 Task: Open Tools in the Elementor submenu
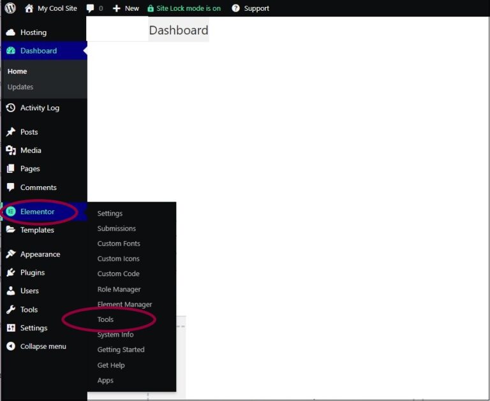coord(105,319)
